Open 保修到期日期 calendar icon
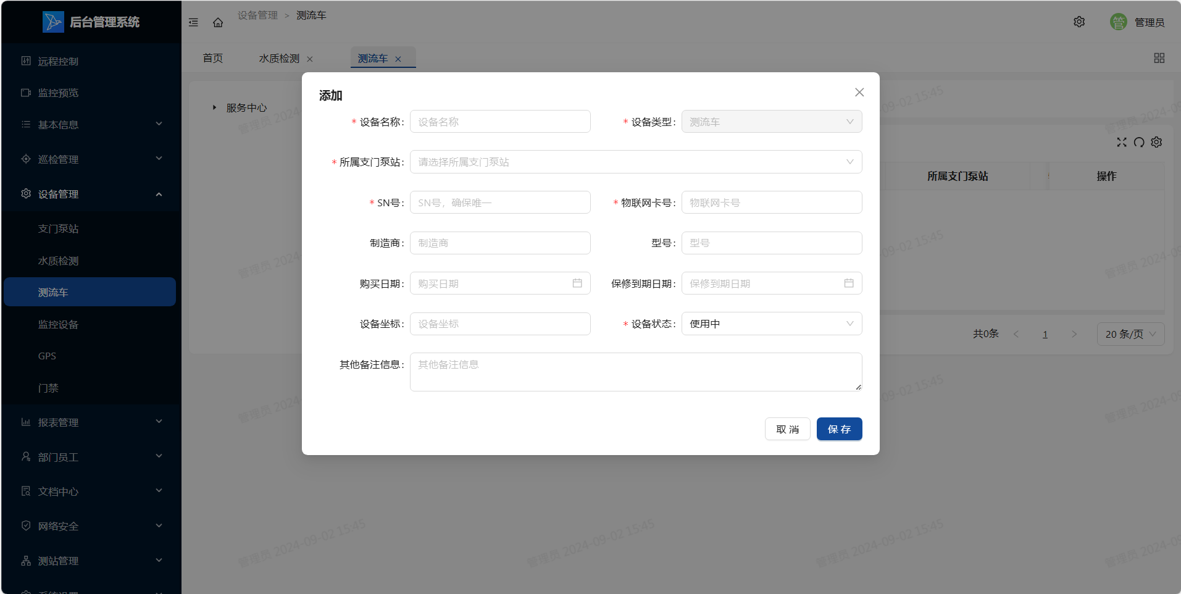This screenshot has height=594, width=1181. (x=849, y=283)
